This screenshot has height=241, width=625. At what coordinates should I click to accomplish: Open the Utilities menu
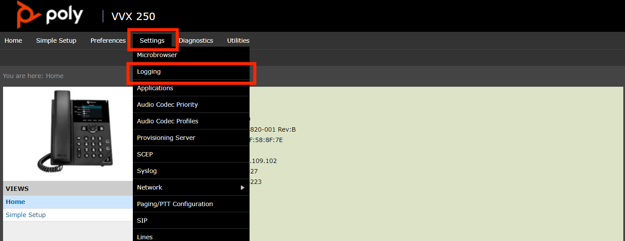pyautogui.click(x=238, y=41)
